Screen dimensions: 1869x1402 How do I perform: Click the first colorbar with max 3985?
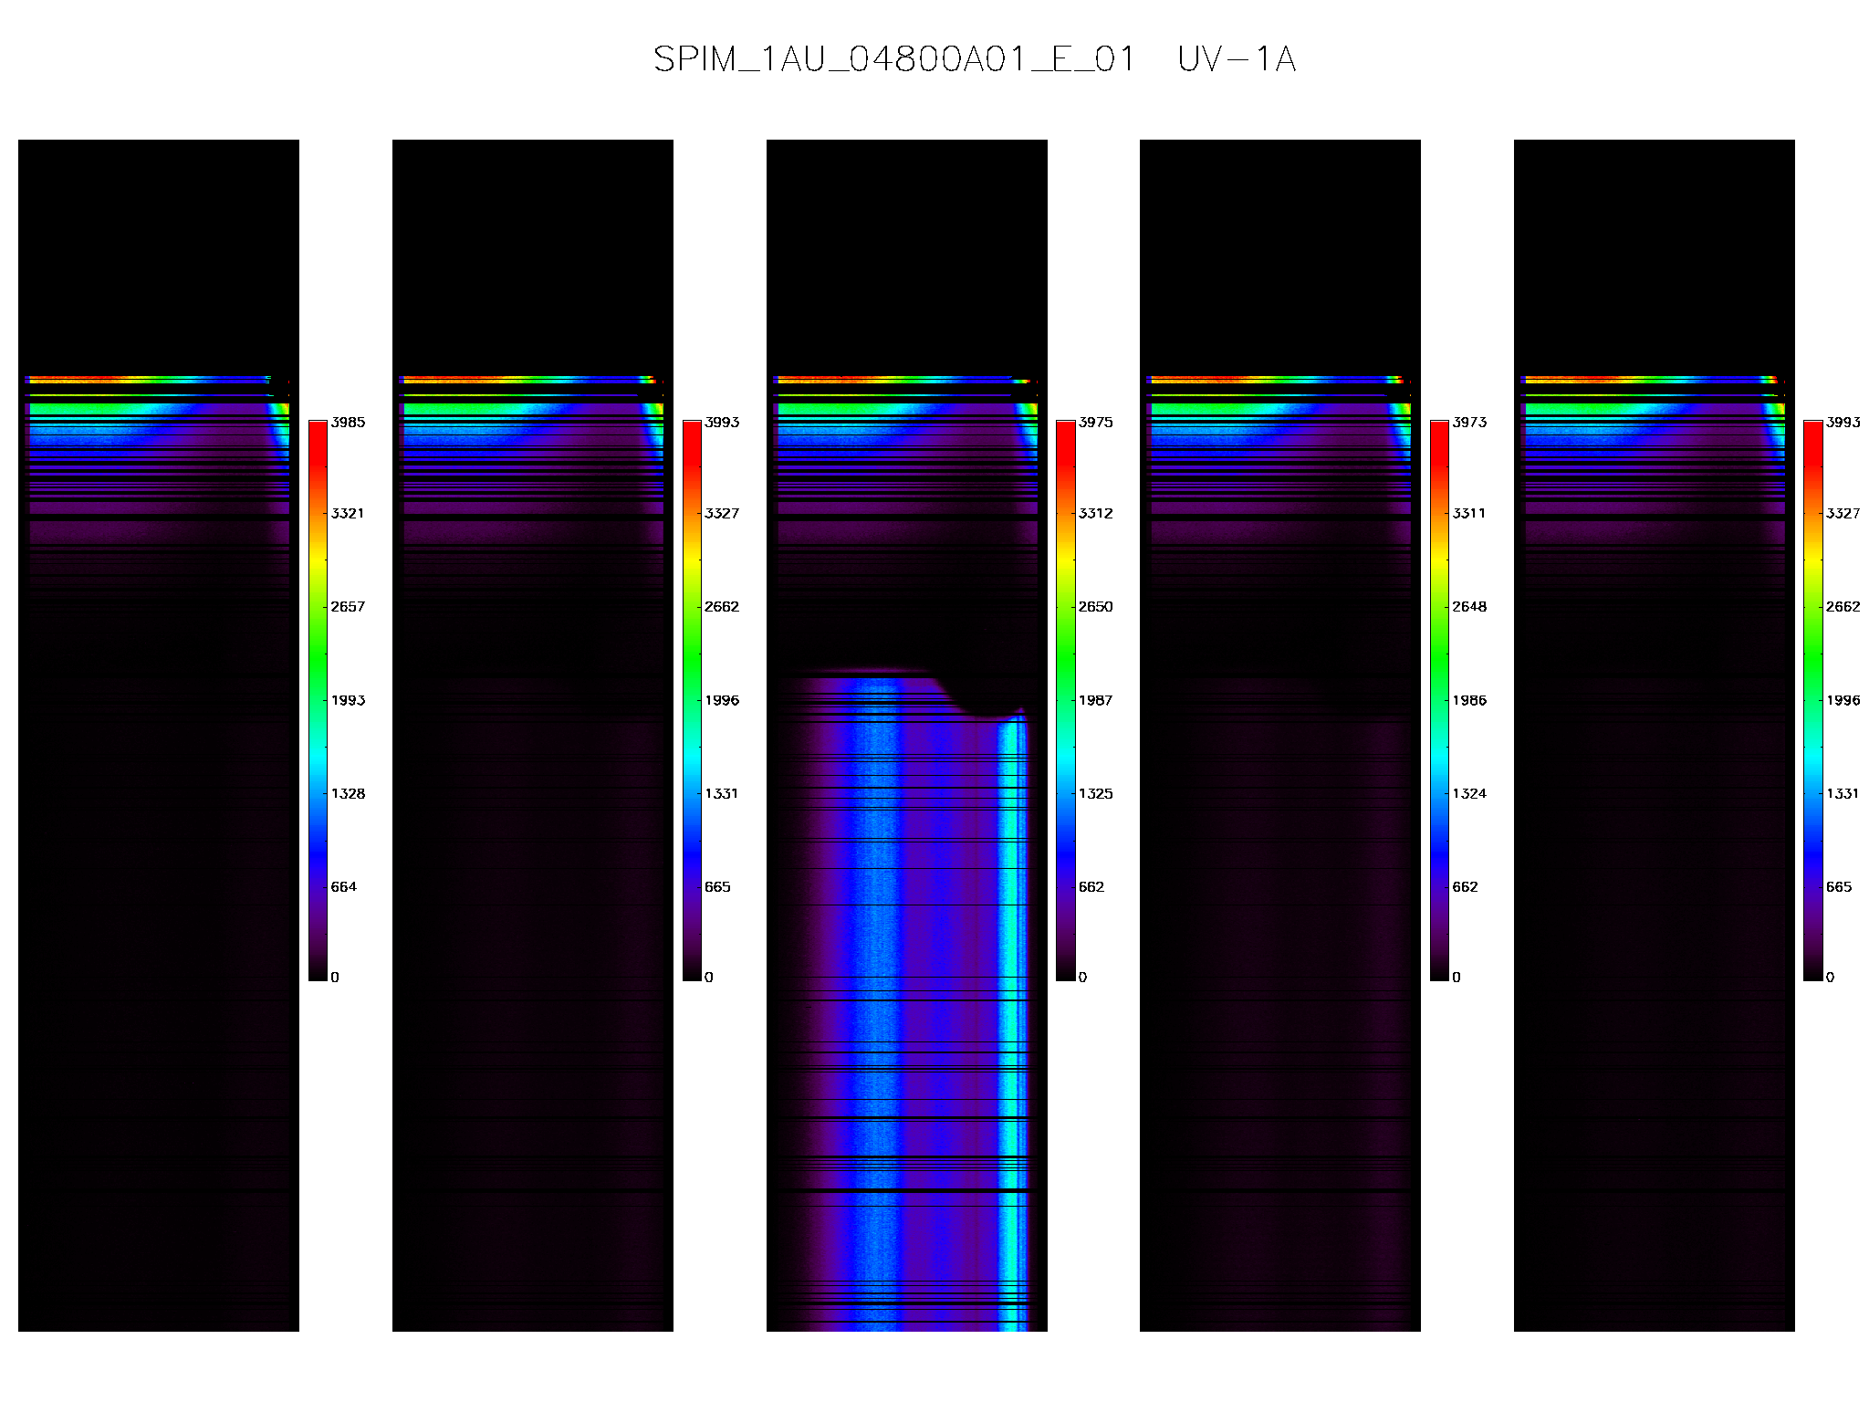click(318, 700)
